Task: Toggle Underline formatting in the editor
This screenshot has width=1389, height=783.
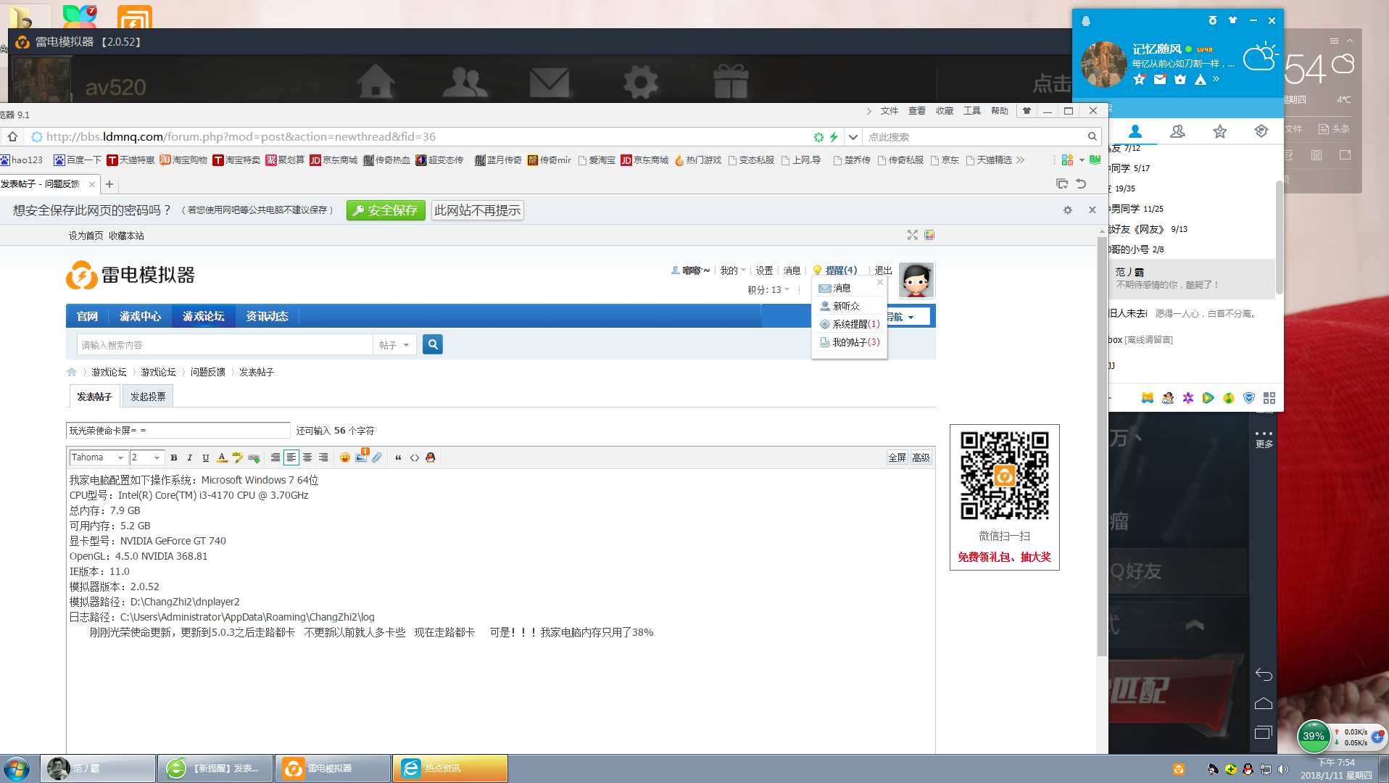Action: (206, 457)
